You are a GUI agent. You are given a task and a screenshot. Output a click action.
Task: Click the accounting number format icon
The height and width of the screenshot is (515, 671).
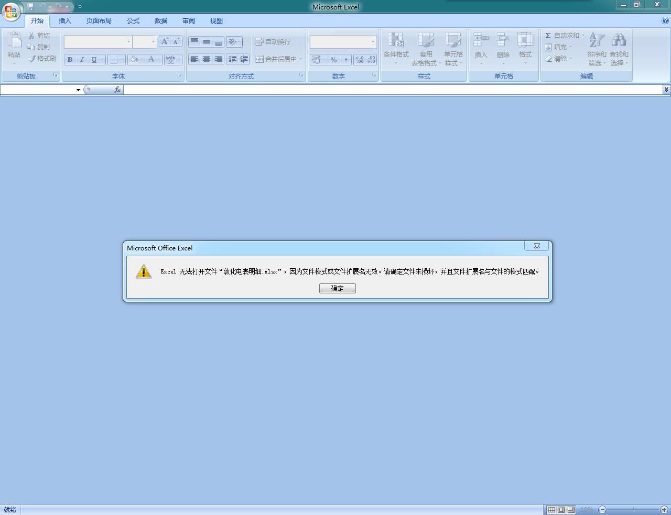tap(316, 60)
